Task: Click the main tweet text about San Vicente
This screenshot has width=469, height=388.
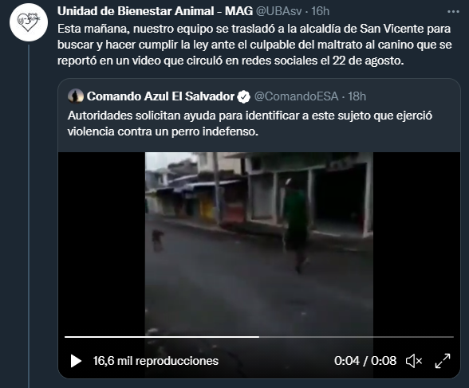Action: 254,45
